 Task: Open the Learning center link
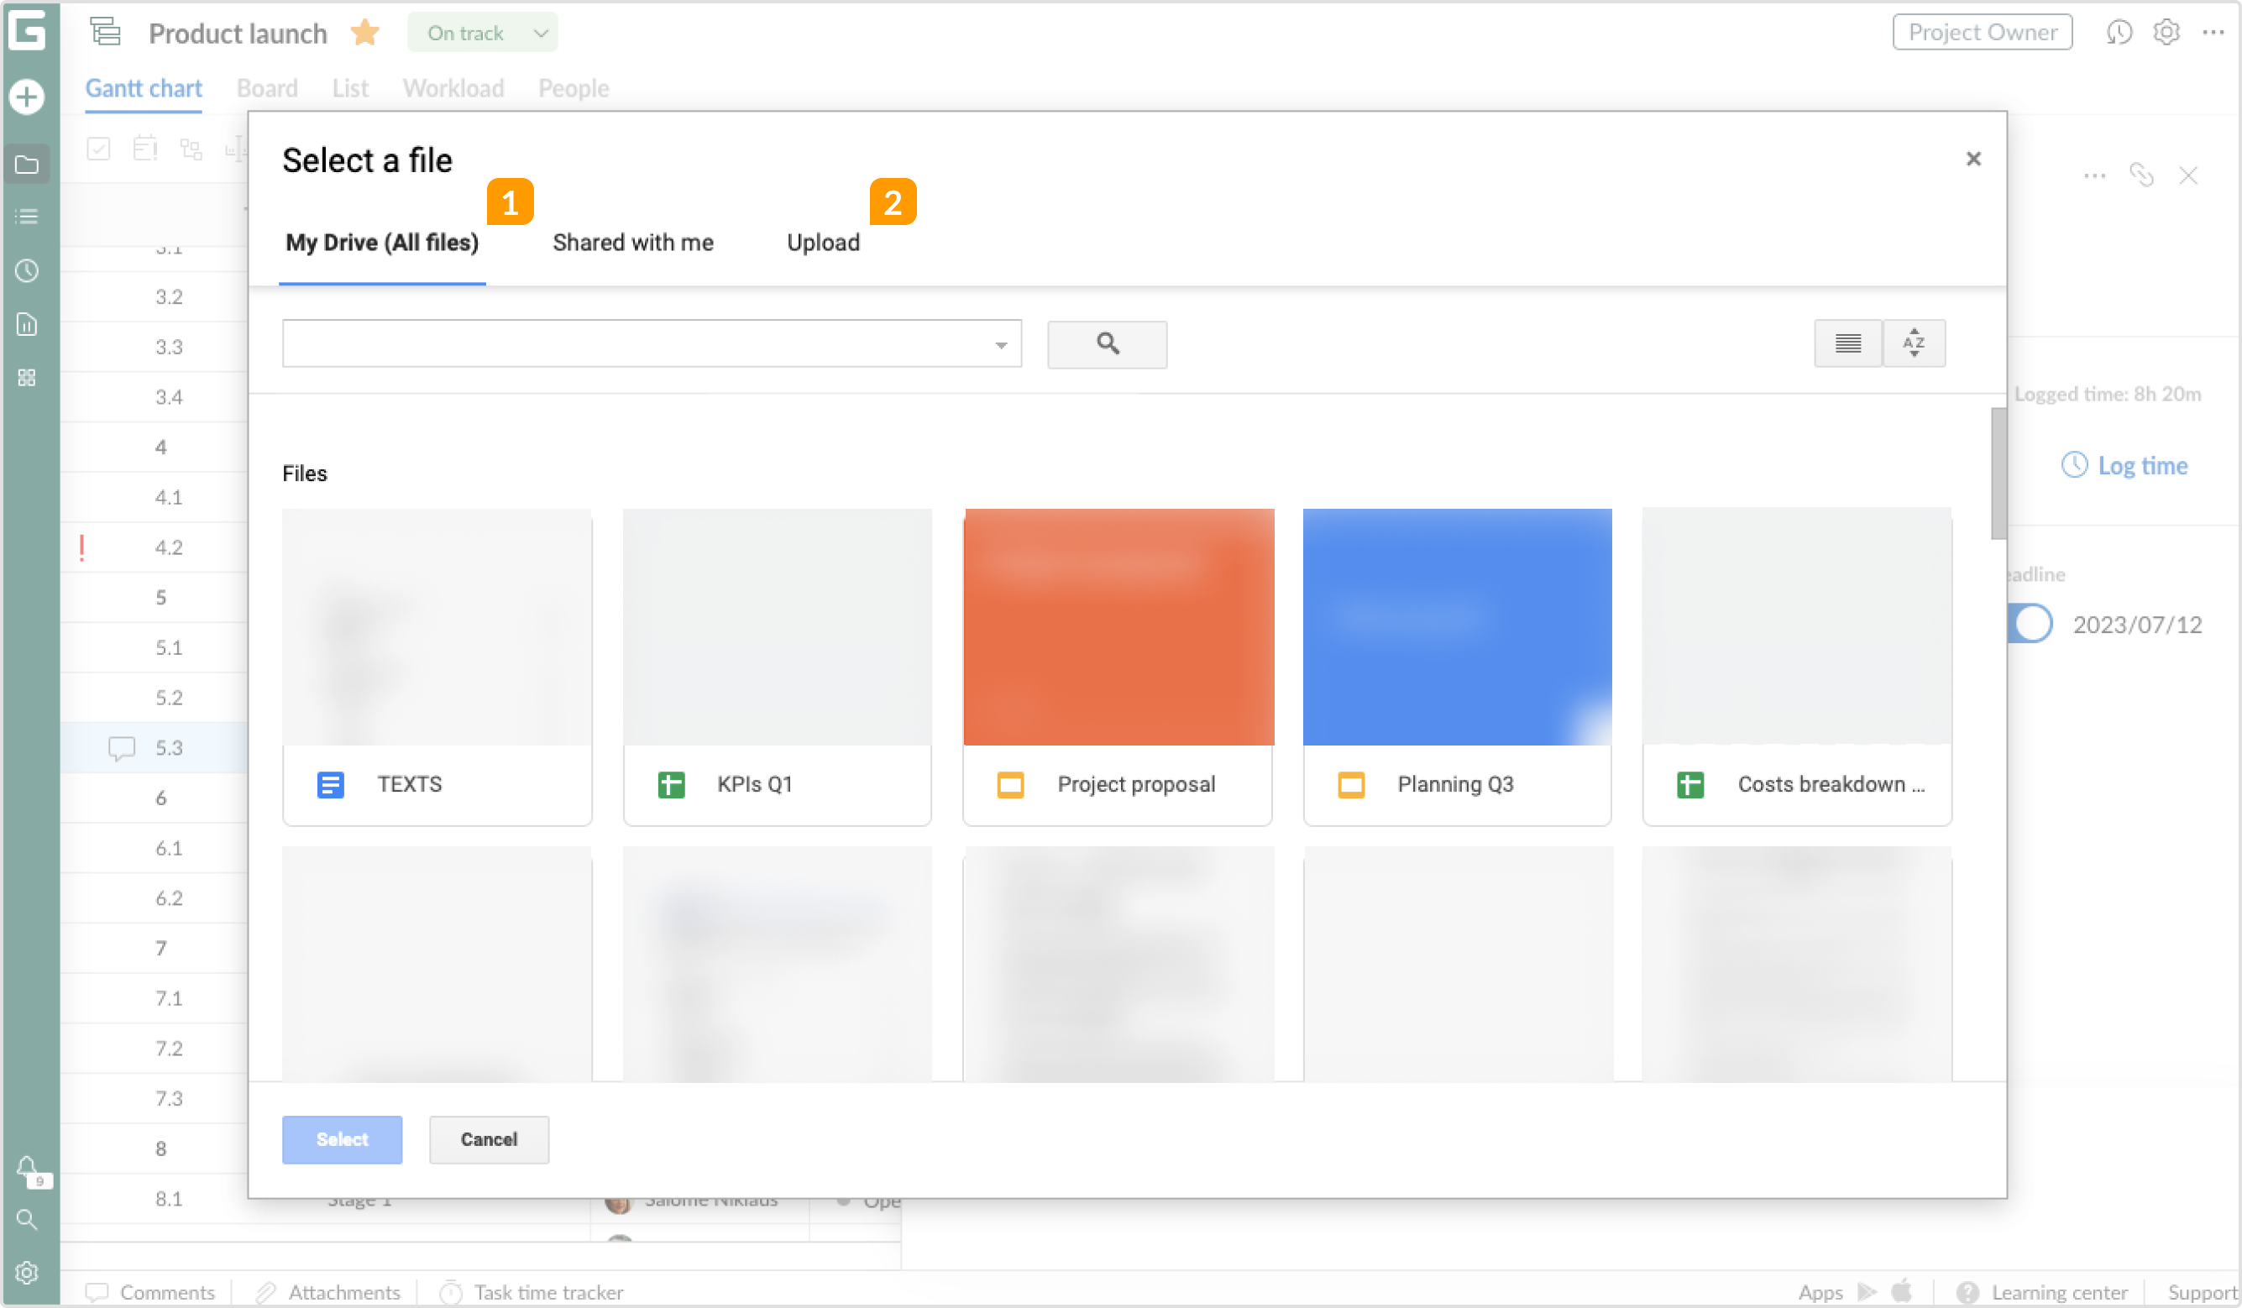point(2043,1292)
